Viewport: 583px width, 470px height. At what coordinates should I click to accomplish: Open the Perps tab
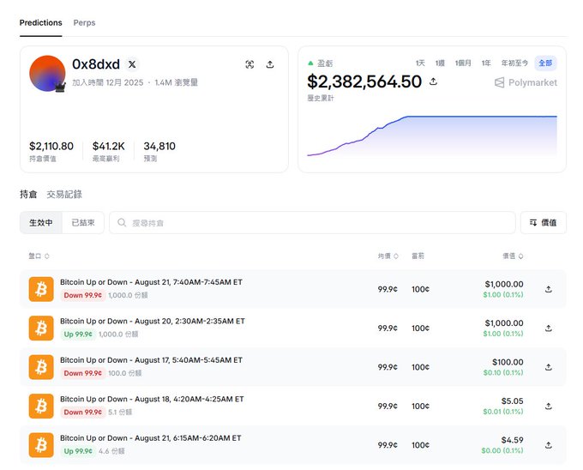pyautogui.click(x=84, y=22)
